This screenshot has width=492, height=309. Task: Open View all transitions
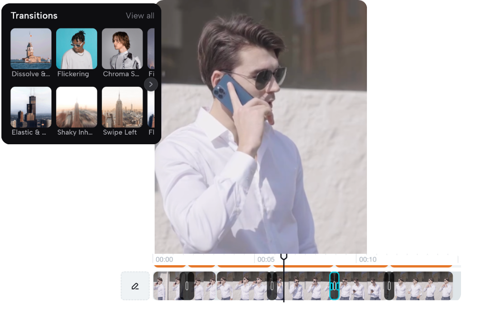pos(140,16)
